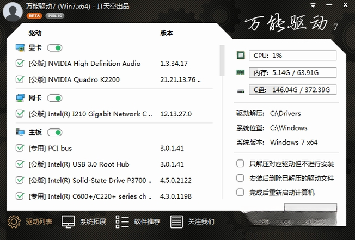Click the 系统位置 label

(x=250, y=128)
